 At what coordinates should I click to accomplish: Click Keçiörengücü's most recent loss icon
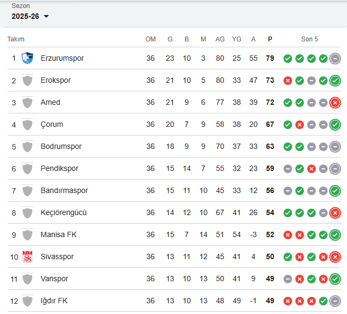335,212
